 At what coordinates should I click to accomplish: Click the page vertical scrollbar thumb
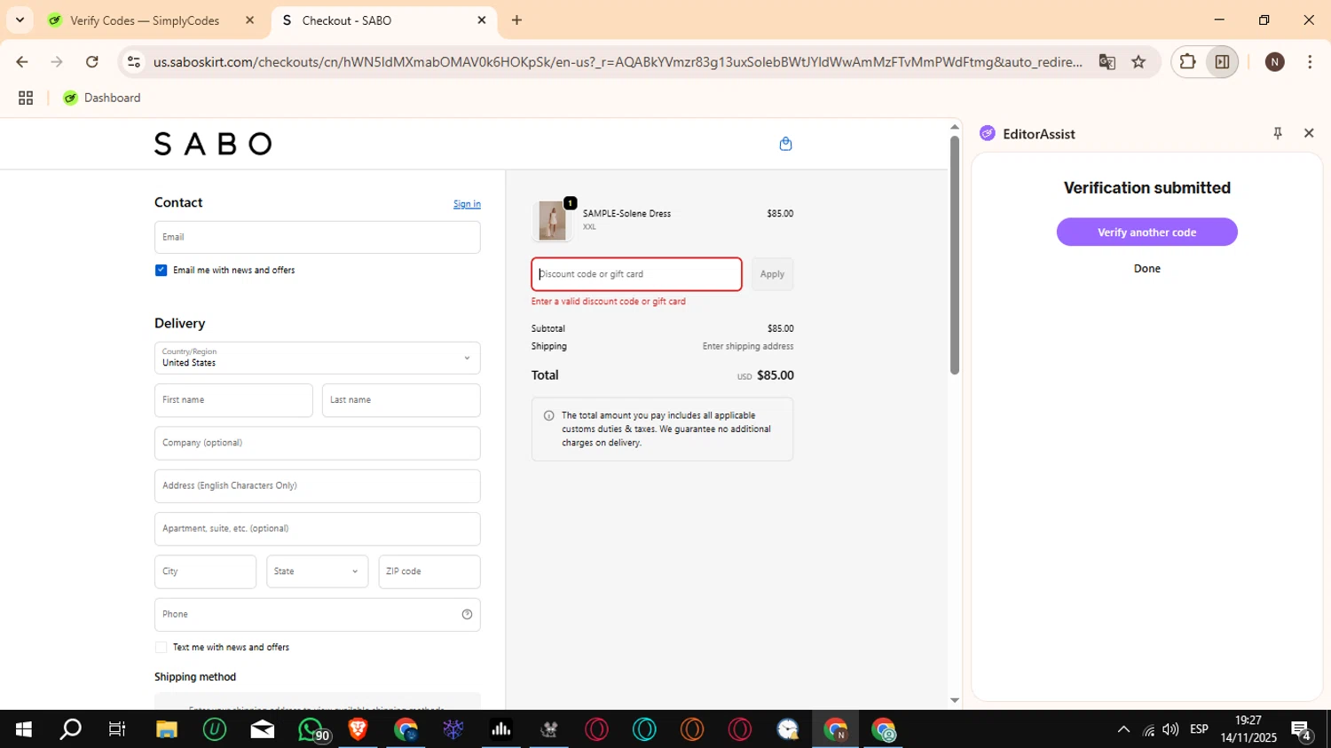955,255
